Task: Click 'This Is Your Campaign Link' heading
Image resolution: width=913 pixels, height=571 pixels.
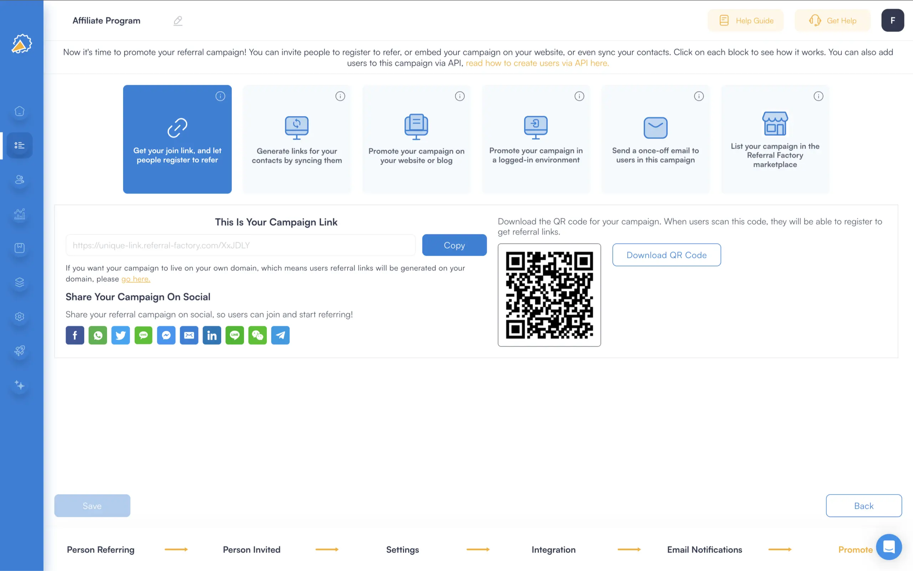Action: [276, 222]
